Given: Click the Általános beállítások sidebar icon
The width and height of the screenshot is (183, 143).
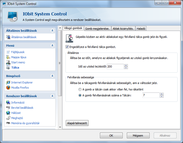Looking at the screenshot, I should (8, 37).
